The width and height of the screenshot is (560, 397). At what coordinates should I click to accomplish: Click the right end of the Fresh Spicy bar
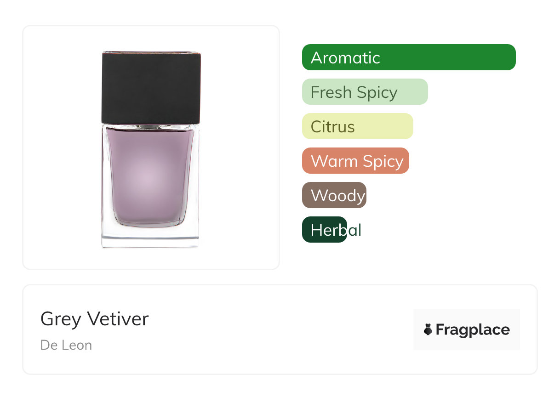422,92
